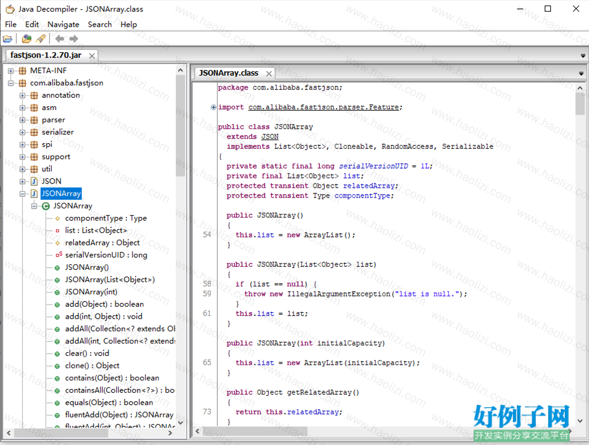Click the code editor vertical scrollbar thumb

pyautogui.click(x=580, y=104)
